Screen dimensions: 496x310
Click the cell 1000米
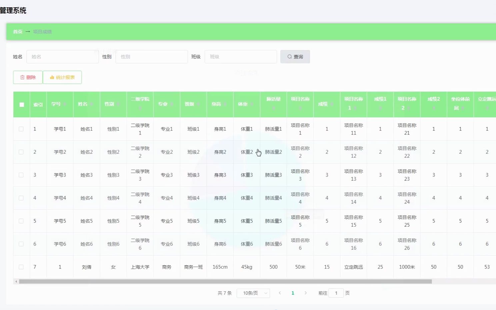coord(407,267)
